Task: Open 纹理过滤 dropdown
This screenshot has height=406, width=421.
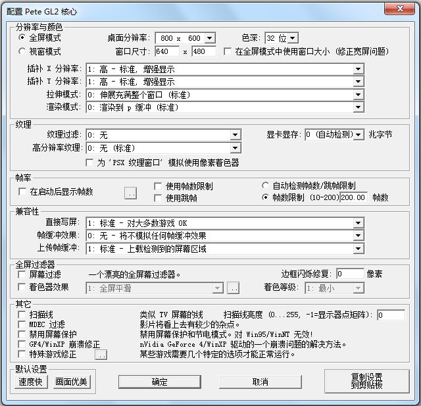Action: 164,135
